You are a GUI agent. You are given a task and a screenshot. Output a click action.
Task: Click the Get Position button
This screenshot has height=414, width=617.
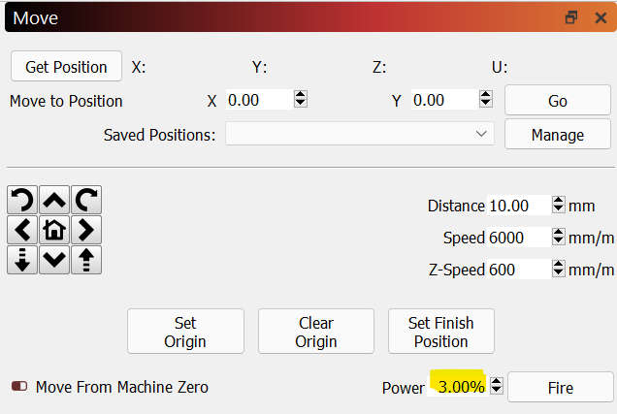pos(67,66)
